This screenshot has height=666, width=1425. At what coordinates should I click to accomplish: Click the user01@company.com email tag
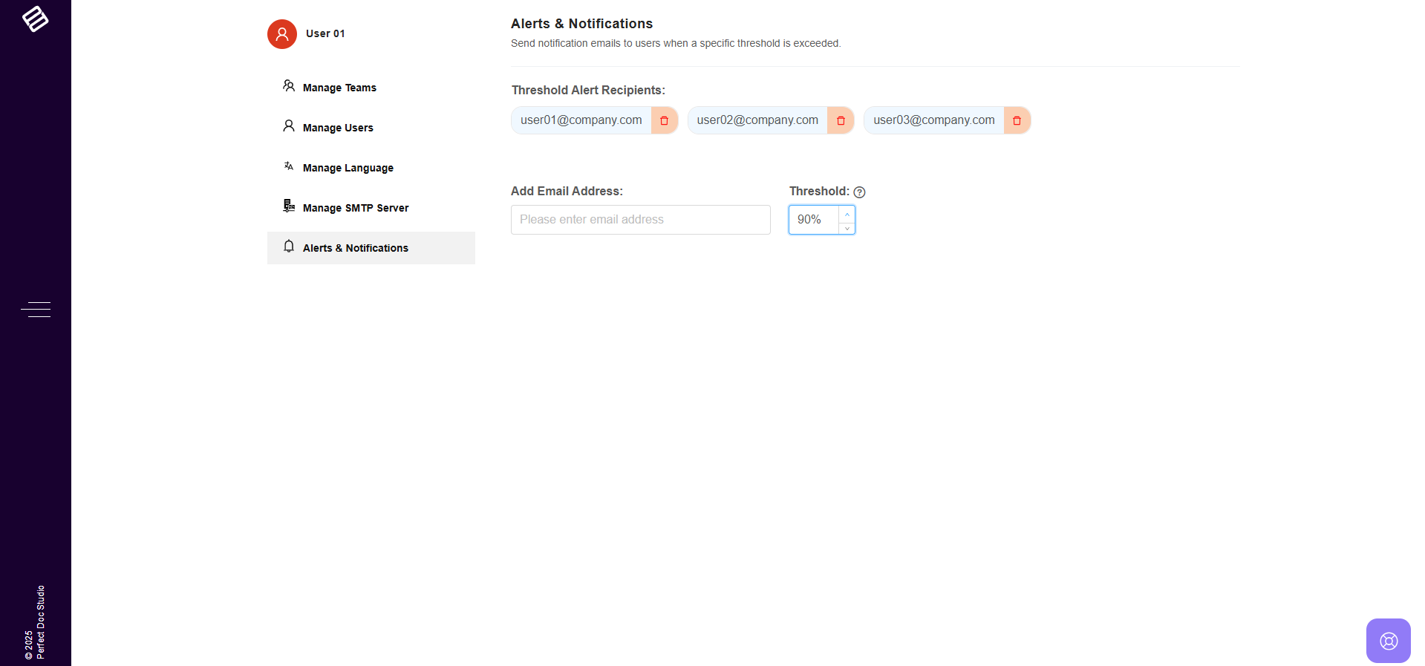click(581, 120)
